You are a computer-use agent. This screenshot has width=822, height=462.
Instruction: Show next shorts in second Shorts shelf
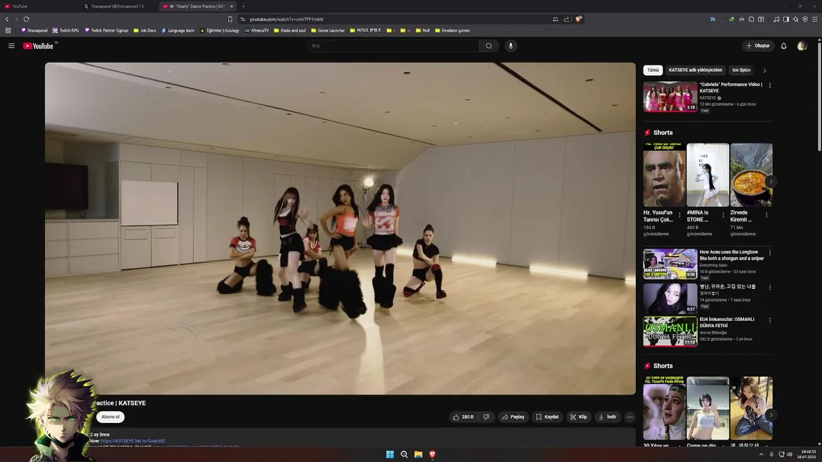(771, 415)
